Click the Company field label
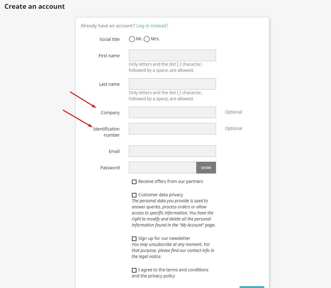 (110, 113)
